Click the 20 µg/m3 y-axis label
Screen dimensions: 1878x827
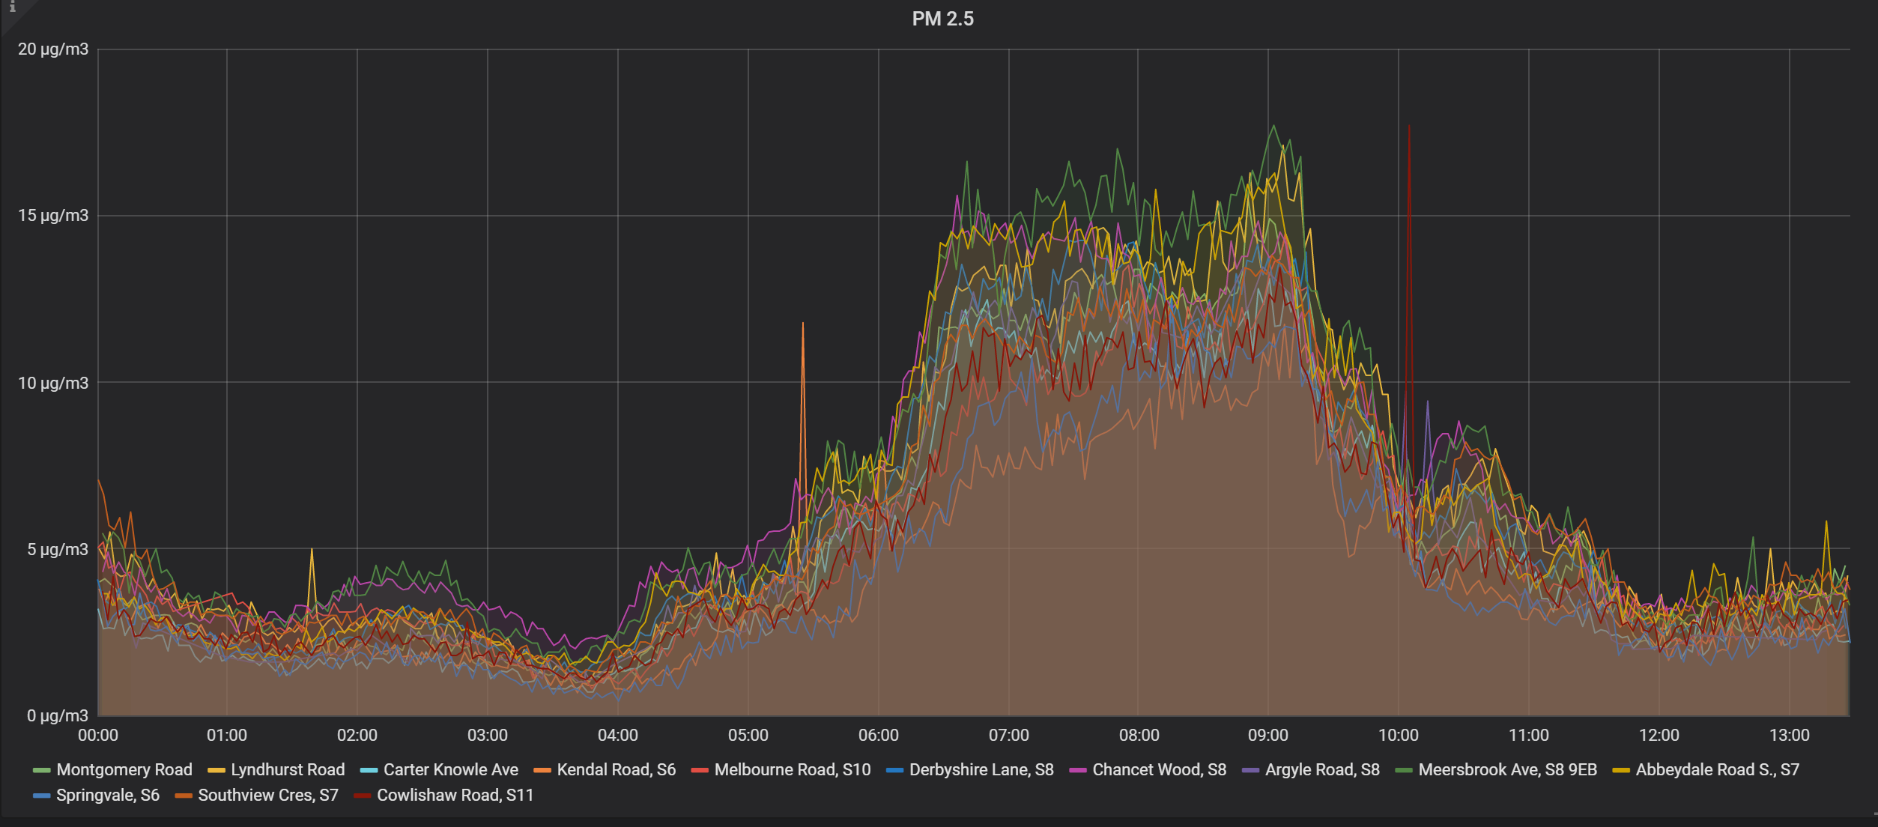[53, 49]
